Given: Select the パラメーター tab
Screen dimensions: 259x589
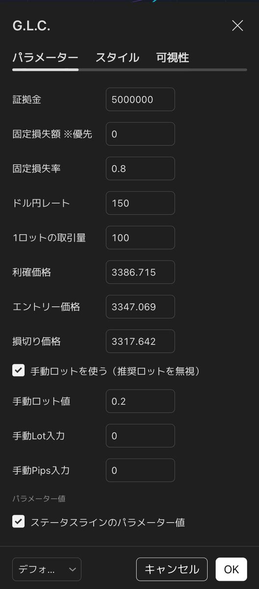Looking at the screenshot, I should click(x=45, y=57).
